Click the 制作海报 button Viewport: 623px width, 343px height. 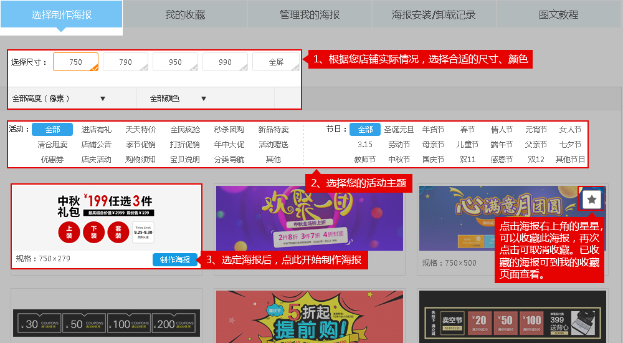click(175, 260)
